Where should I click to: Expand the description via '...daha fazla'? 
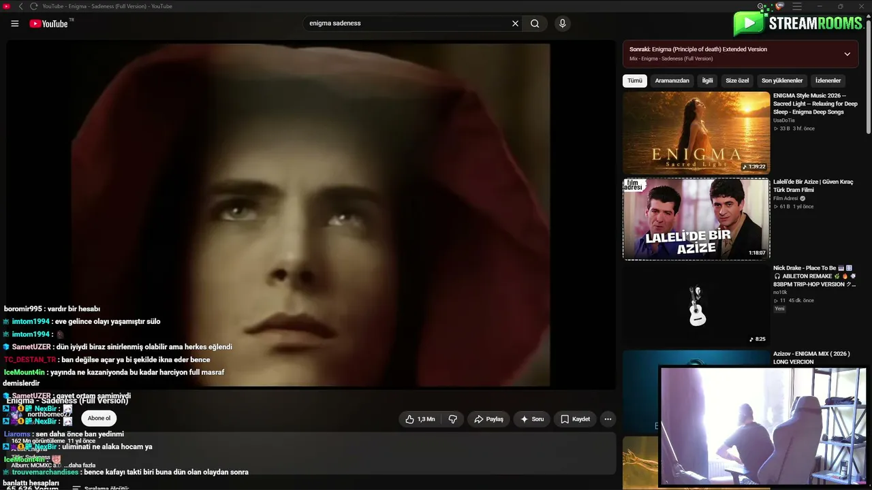point(80,465)
